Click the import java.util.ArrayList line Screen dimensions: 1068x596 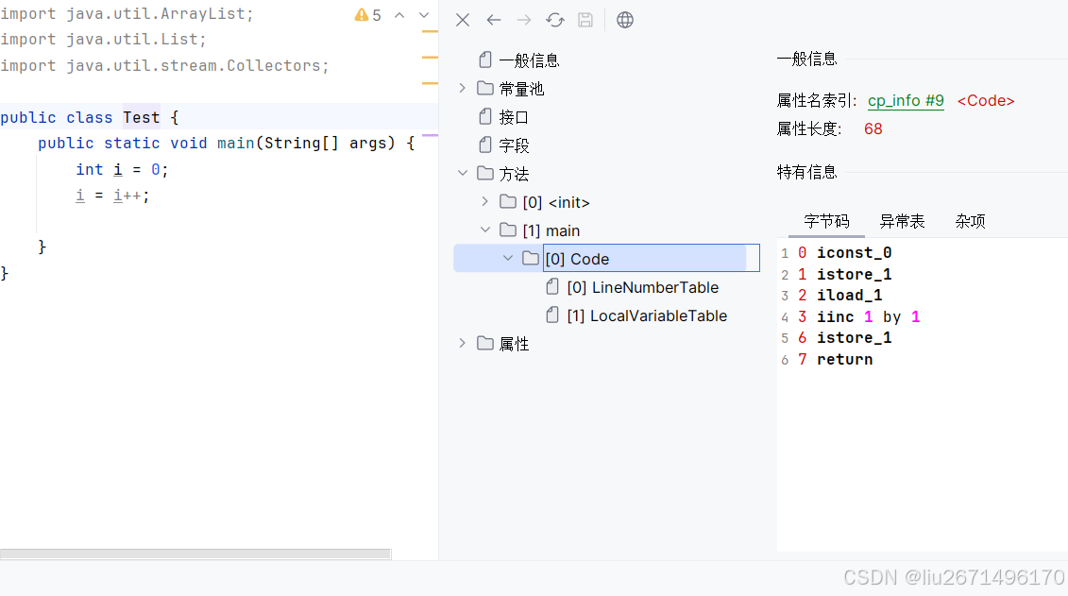click(x=127, y=13)
